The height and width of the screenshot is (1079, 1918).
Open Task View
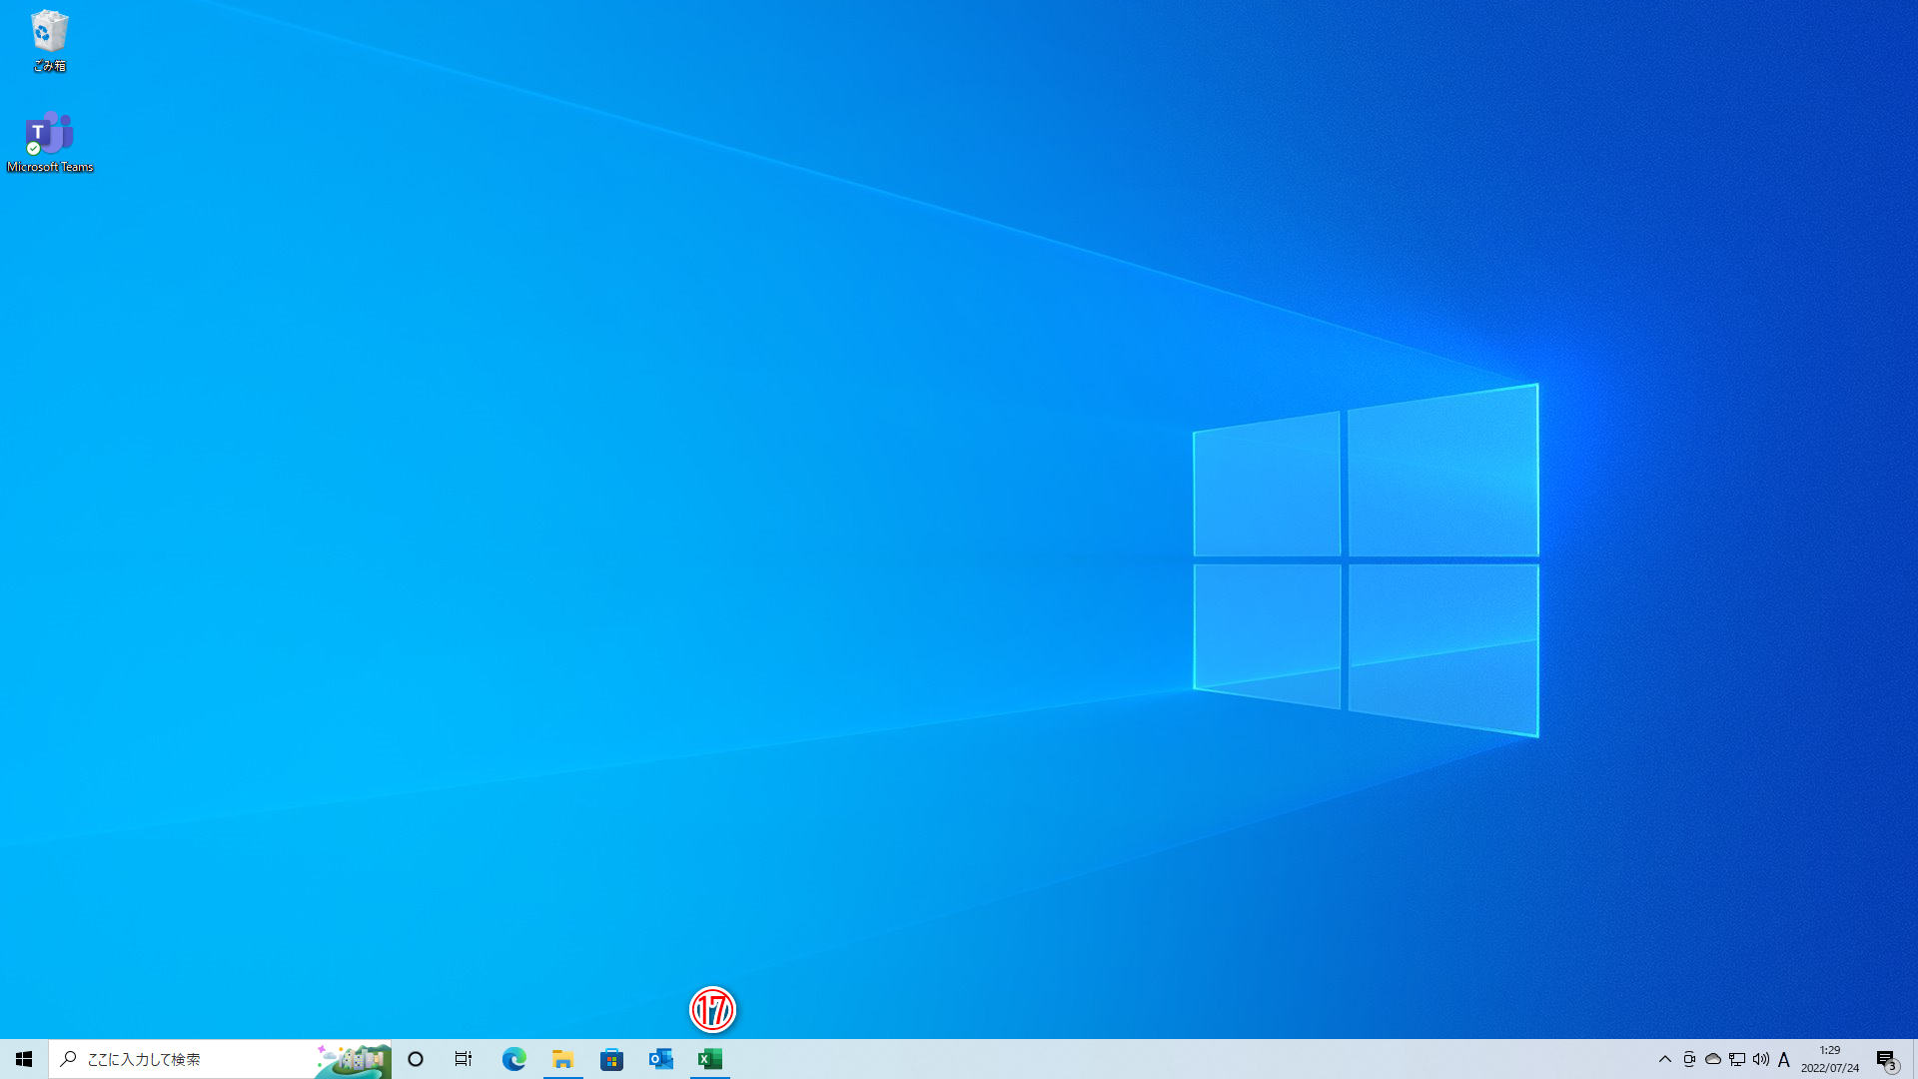463,1060
